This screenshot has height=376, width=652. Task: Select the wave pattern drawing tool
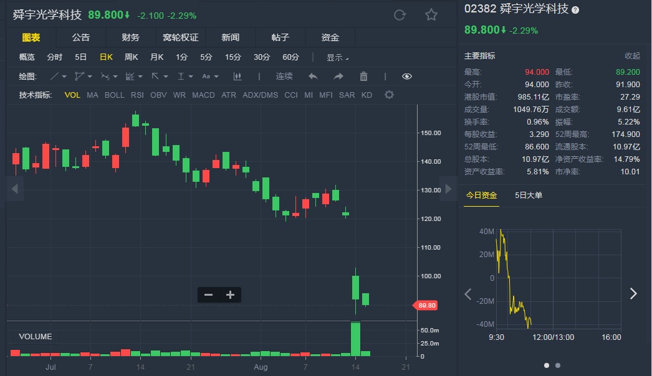coord(105,77)
